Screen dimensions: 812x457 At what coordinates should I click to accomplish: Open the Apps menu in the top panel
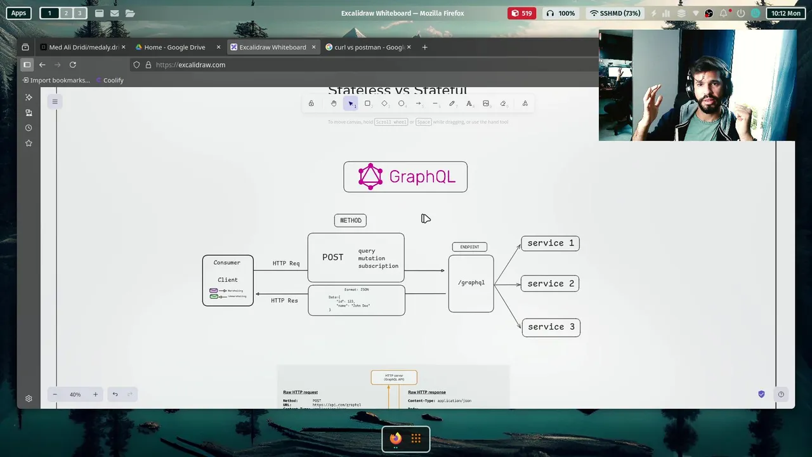(18, 13)
